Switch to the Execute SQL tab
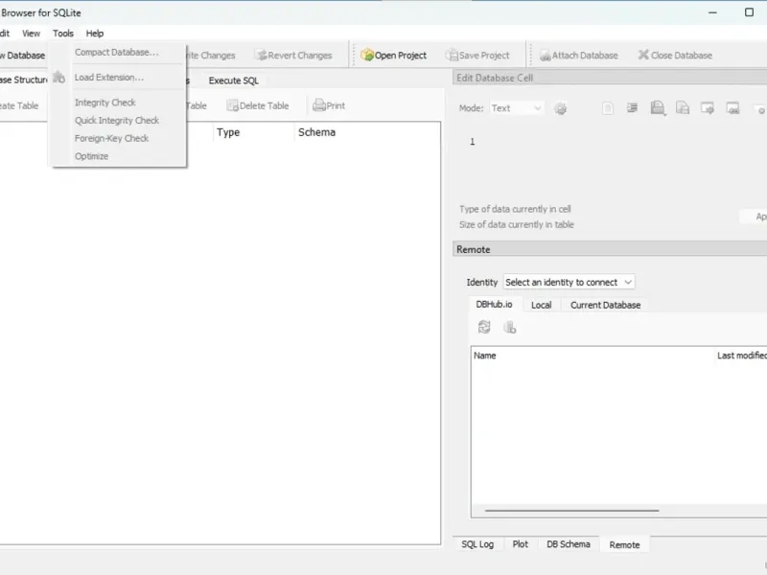767x575 pixels. [x=233, y=80]
